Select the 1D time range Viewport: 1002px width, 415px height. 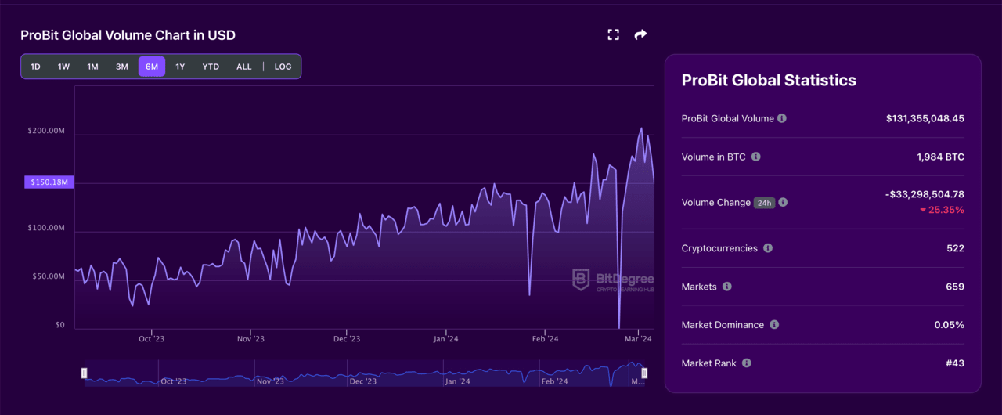35,67
